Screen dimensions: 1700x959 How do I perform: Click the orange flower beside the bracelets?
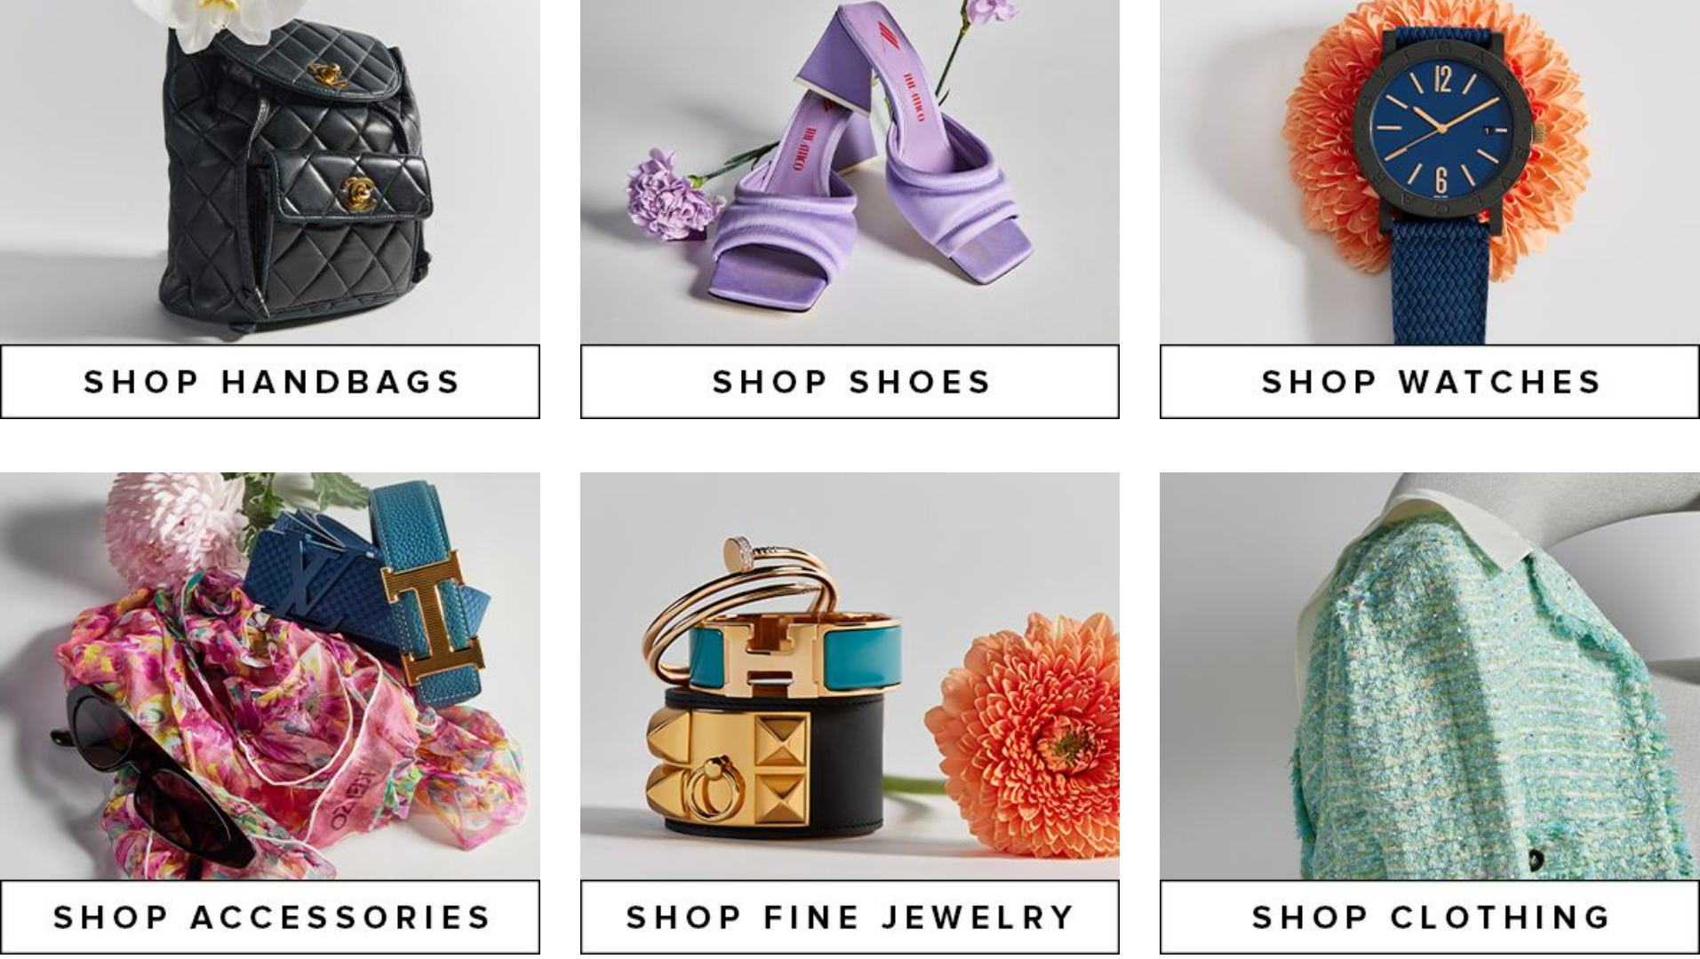point(1022,733)
